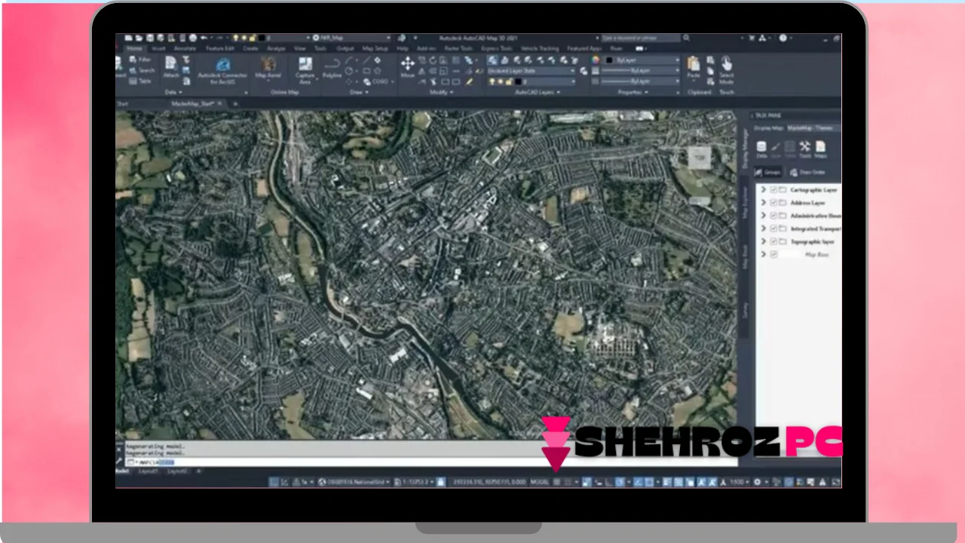Click the keyword search field in title bar
This screenshot has width=965, height=543.
tap(639, 38)
